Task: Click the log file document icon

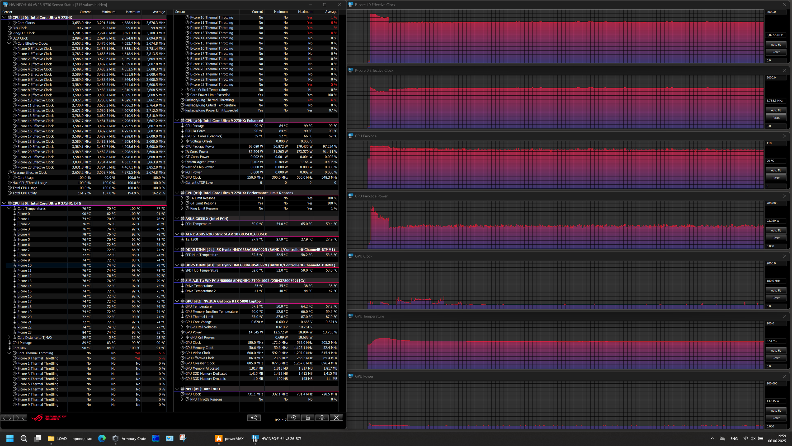Action: pyautogui.click(x=308, y=418)
